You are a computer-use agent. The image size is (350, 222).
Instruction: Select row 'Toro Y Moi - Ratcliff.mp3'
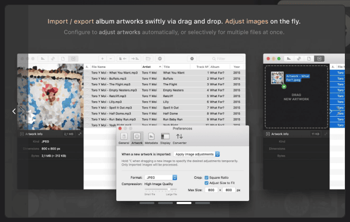coord(165,96)
